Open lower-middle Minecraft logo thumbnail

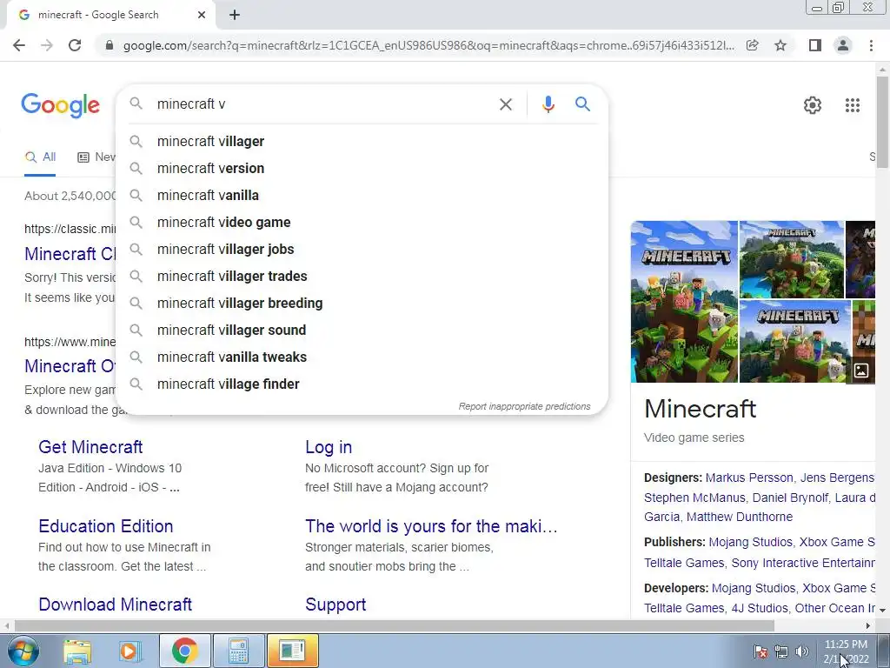click(x=795, y=341)
